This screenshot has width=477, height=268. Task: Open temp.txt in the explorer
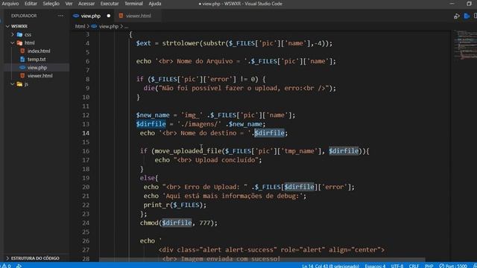(37, 60)
